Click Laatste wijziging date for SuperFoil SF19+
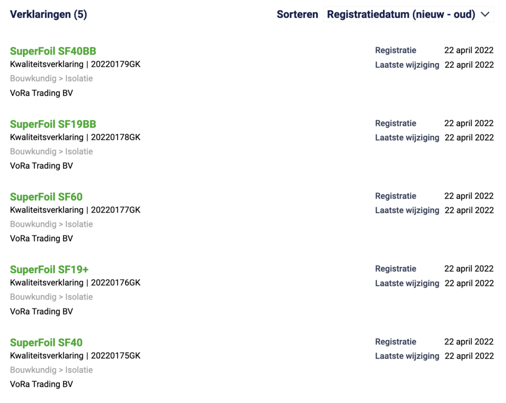Screen dimensions: 506x403 (x=469, y=283)
